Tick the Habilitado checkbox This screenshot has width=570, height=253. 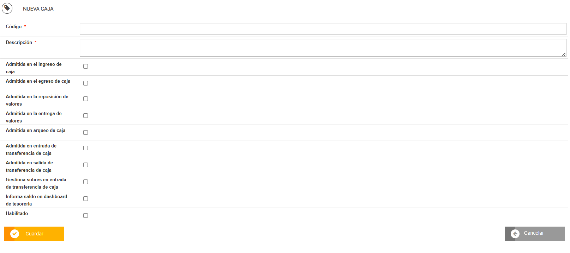click(85, 216)
